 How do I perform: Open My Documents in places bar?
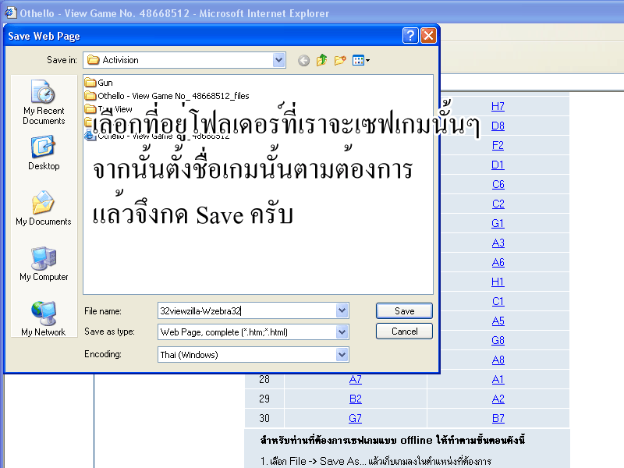(44, 208)
